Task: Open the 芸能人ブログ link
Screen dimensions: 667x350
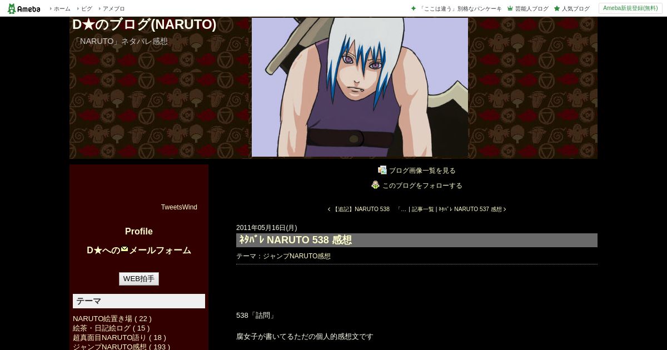Action: click(531, 8)
